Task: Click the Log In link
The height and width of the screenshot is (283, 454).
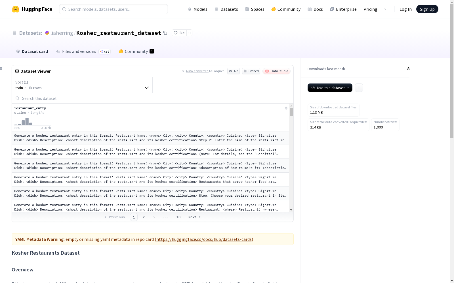Action: click(x=405, y=9)
